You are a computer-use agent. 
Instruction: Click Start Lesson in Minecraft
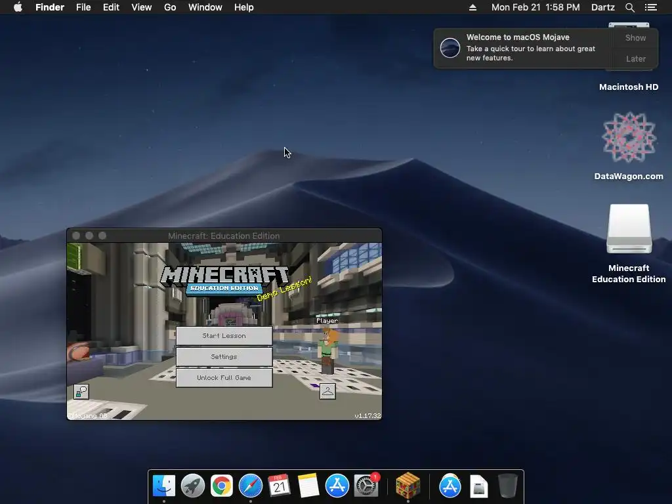pos(224,336)
